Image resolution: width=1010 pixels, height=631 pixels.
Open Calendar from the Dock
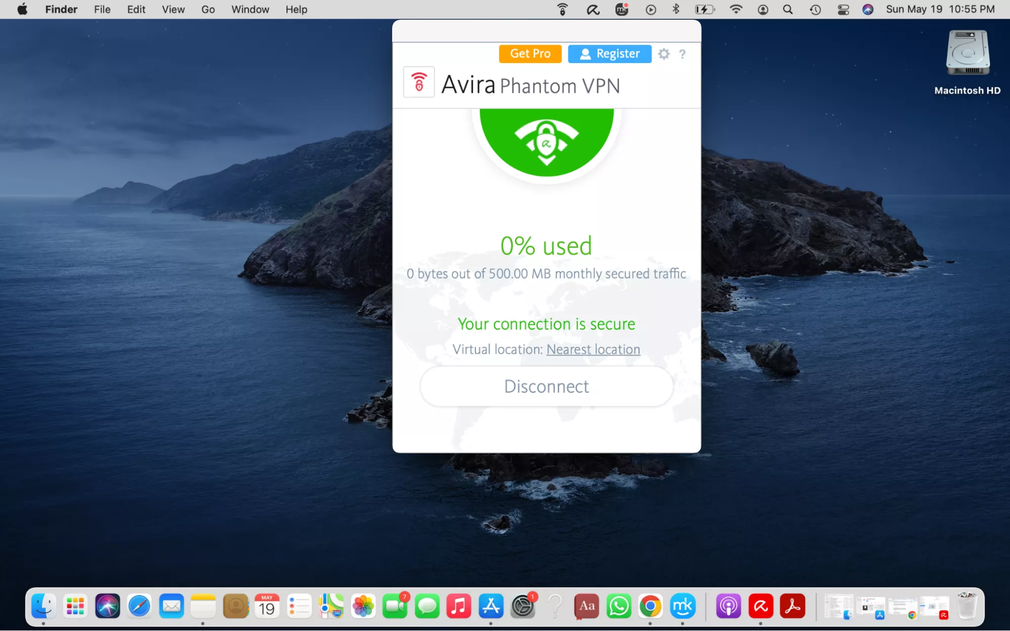click(x=267, y=606)
